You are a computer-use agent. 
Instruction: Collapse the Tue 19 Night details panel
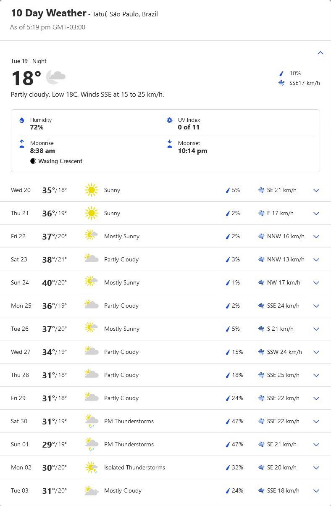(320, 53)
